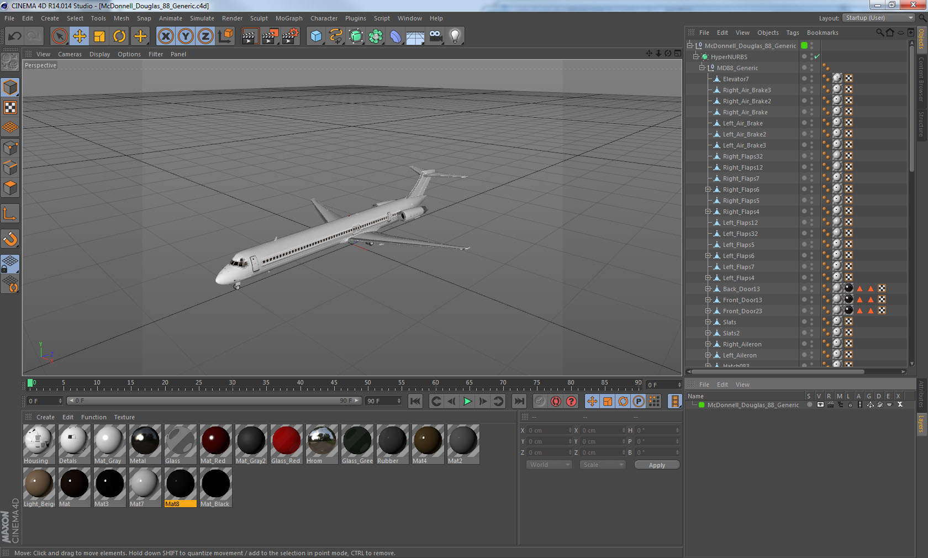Enable record keyframe button

[540, 401]
